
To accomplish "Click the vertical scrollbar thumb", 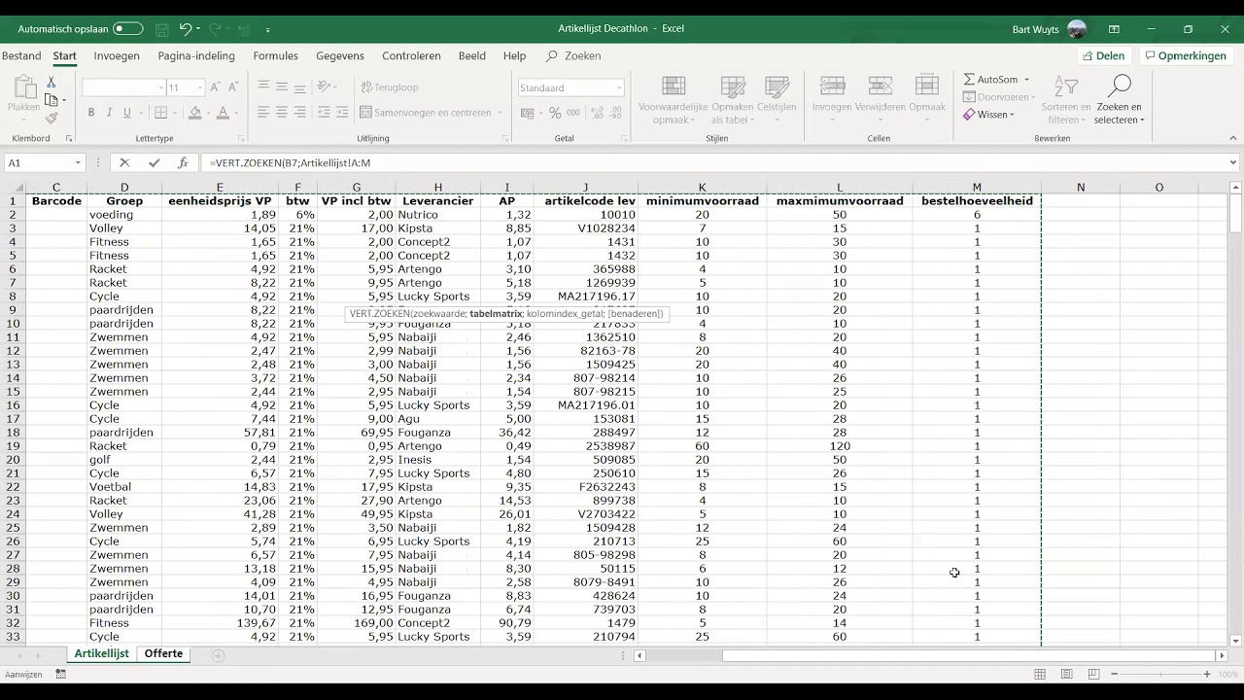I will [x=1235, y=213].
